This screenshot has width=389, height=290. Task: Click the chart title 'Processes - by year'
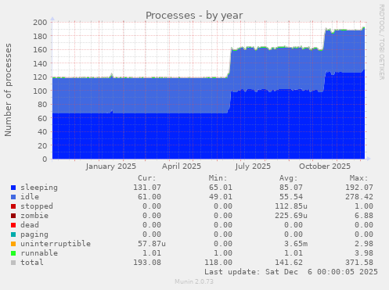(194, 16)
